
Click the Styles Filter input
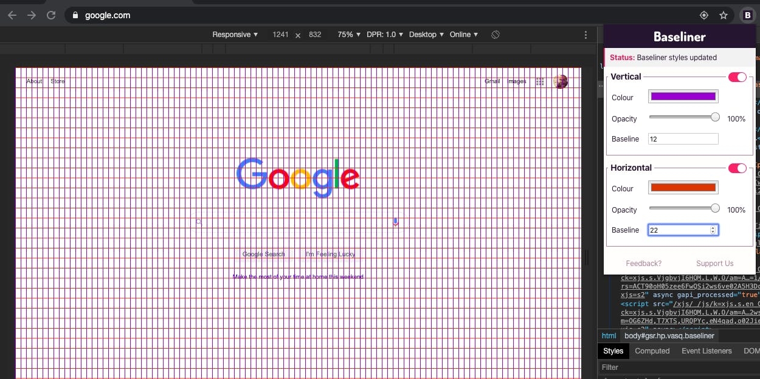pyautogui.click(x=678, y=367)
